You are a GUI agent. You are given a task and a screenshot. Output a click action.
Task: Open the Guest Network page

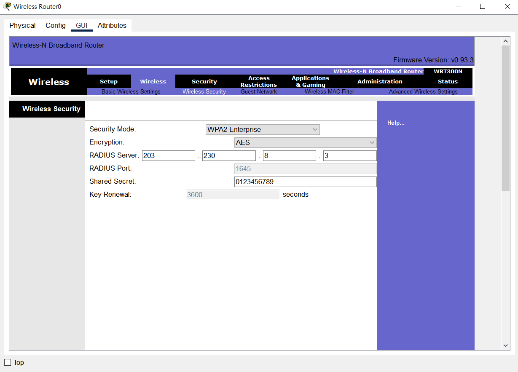259,91
